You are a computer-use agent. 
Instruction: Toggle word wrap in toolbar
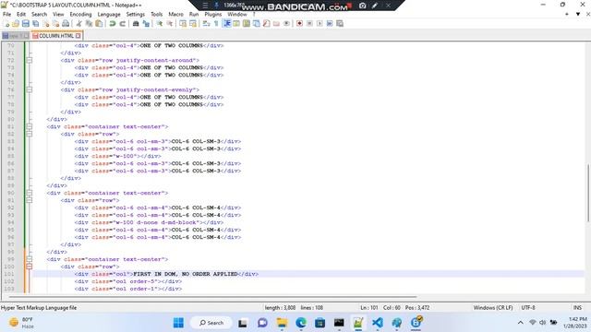(x=206, y=23)
